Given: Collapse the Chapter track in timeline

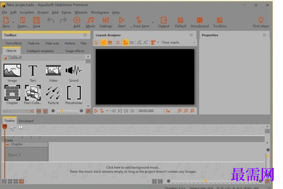Looking at the screenshot, I should pyautogui.click(x=7, y=145).
